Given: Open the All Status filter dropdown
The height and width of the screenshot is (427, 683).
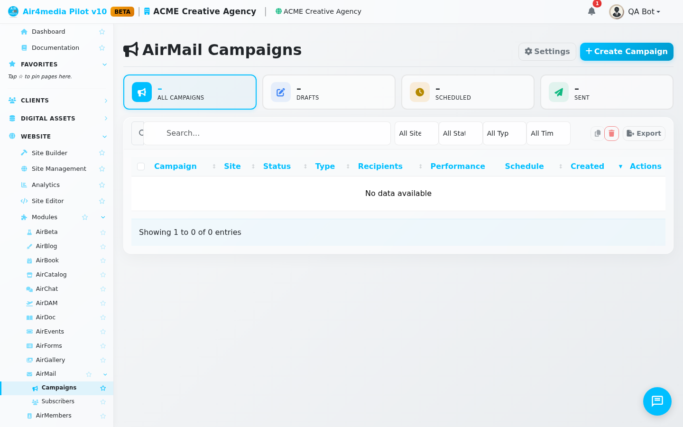Looking at the screenshot, I should click(x=461, y=133).
